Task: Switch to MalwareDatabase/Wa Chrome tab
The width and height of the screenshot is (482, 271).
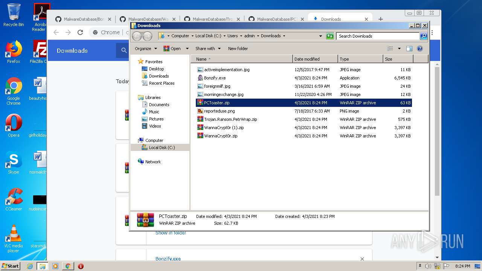Action: 148,19
